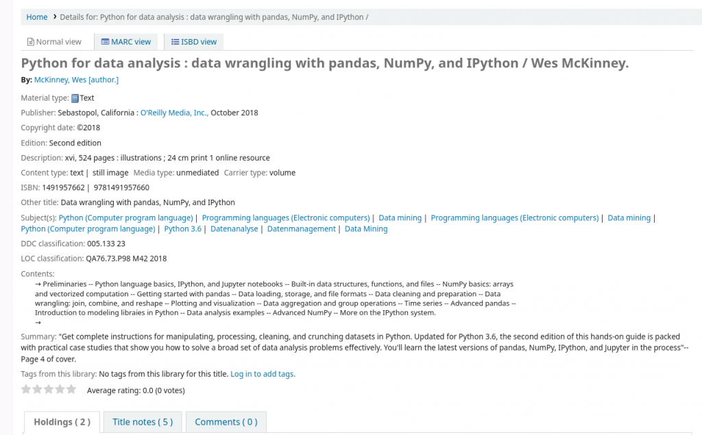The width and height of the screenshot is (702, 435).
Task: Click Log in to add tags
Action: (263, 374)
